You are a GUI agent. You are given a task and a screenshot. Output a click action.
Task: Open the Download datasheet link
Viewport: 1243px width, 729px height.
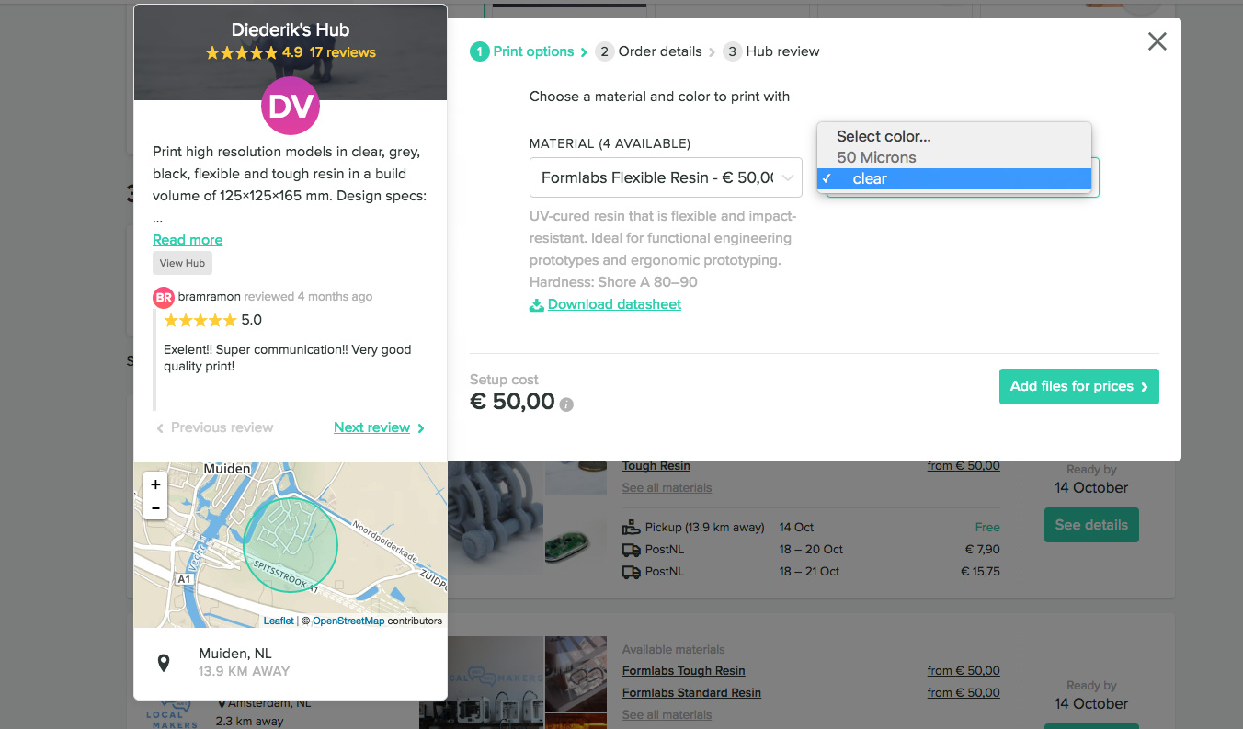point(614,304)
